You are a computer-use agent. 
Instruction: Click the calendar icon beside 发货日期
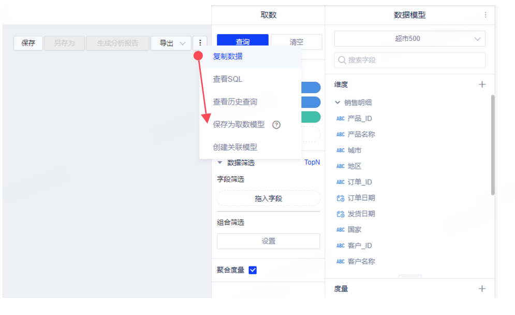[x=340, y=214]
